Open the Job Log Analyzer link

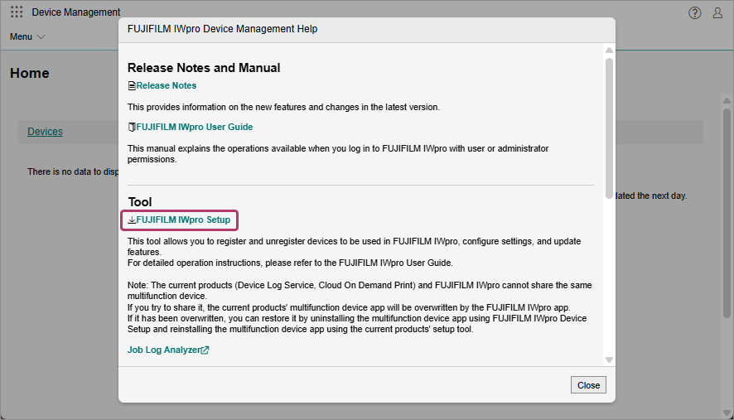coord(164,350)
